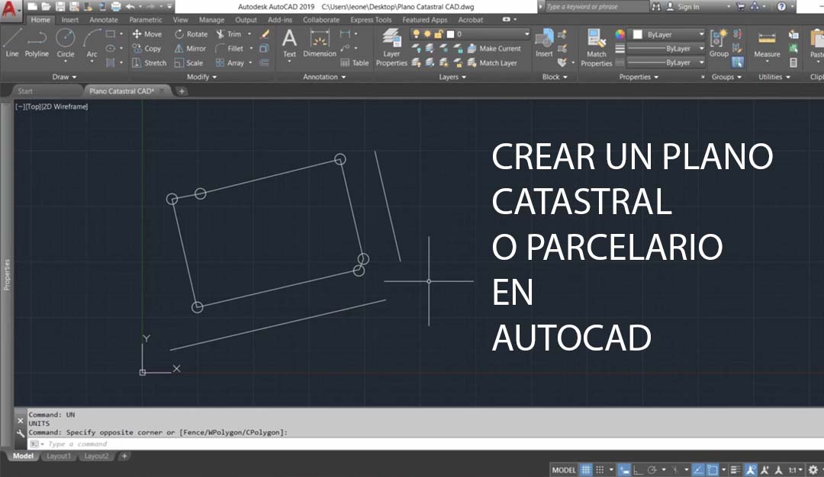
Task: Switch to the Insert ribbon tab
Action: coord(69,19)
